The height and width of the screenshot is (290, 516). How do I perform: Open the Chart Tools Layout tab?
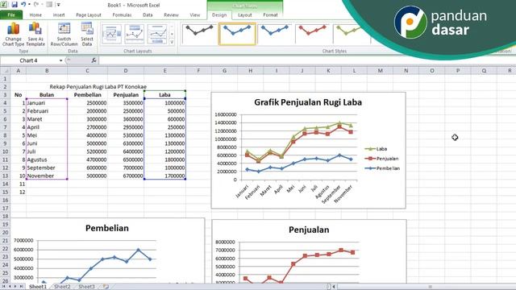pos(245,14)
